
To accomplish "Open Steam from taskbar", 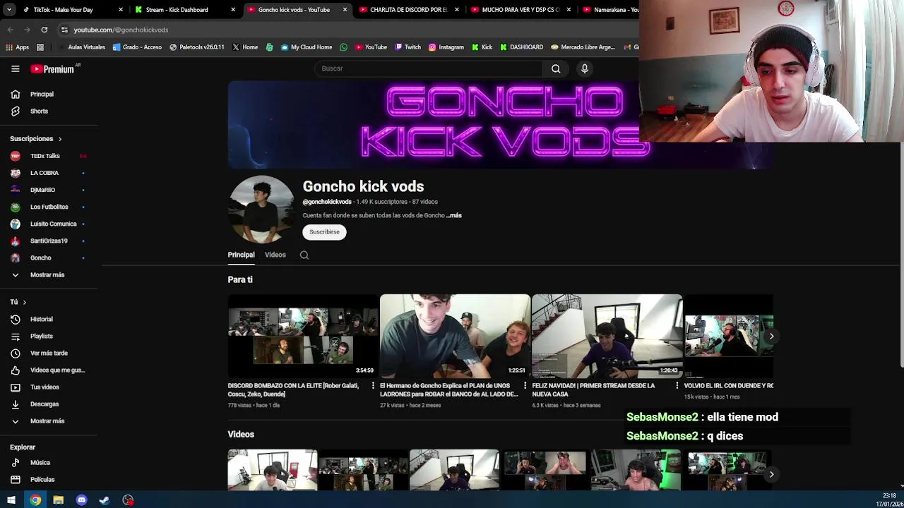I will click(x=105, y=500).
